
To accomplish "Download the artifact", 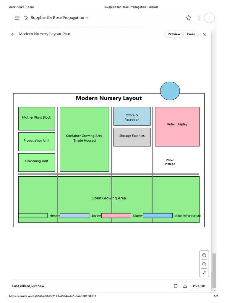I will (185, 286).
